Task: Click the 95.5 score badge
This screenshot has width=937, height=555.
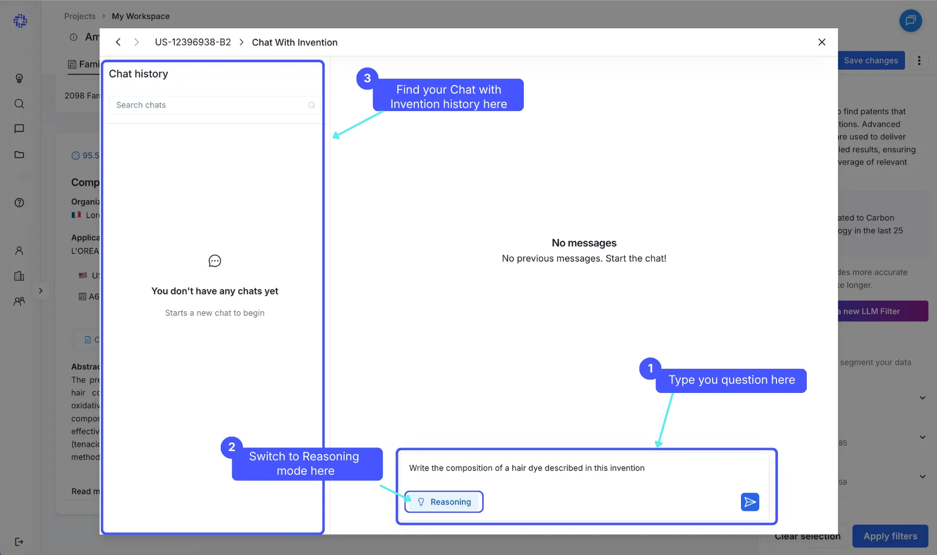Action: pyautogui.click(x=85, y=155)
